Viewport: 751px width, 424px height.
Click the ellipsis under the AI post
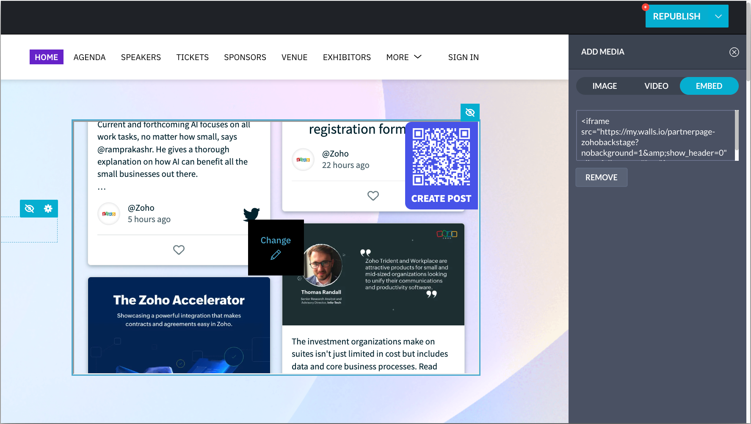click(102, 188)
